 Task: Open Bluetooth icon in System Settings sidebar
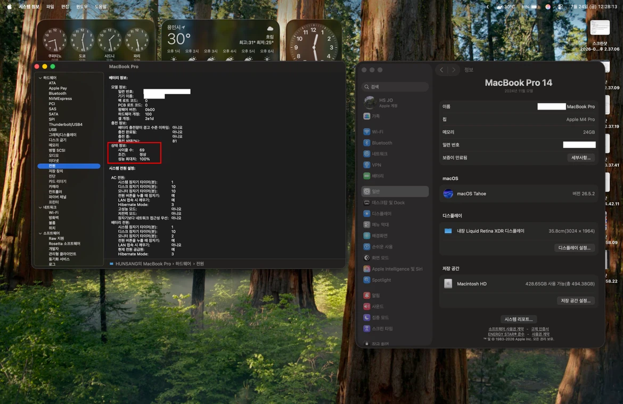tap(367, 142)
